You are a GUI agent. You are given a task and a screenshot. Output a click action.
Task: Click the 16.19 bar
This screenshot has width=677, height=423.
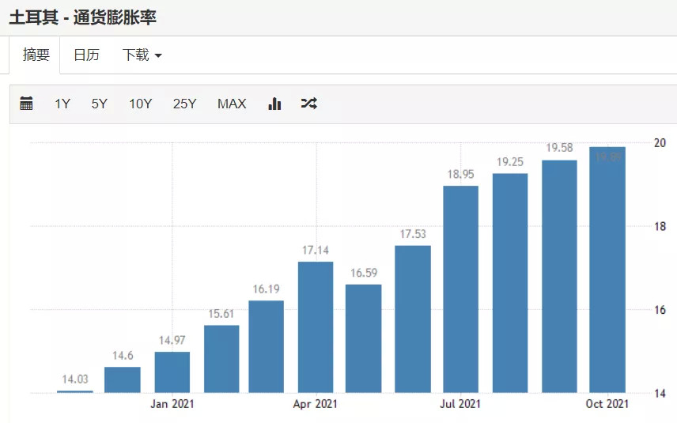(266, 346)
